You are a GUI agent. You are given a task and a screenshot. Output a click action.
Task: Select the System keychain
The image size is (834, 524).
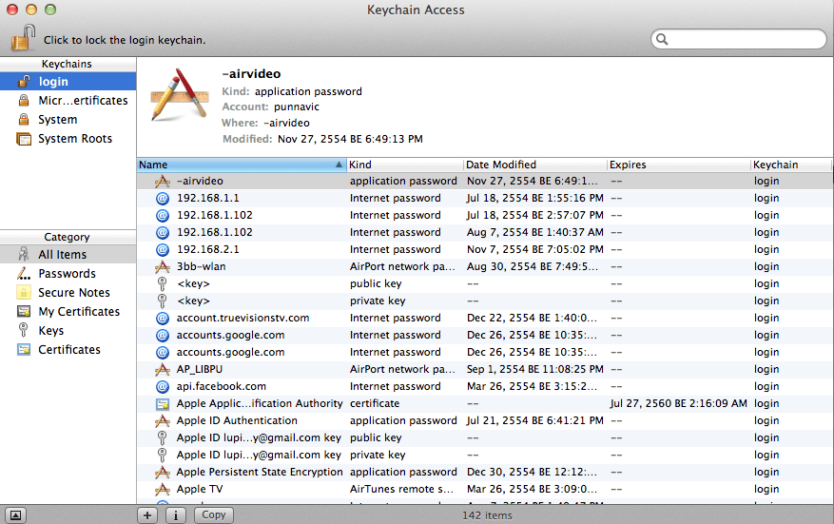click(x=57, y=120)
